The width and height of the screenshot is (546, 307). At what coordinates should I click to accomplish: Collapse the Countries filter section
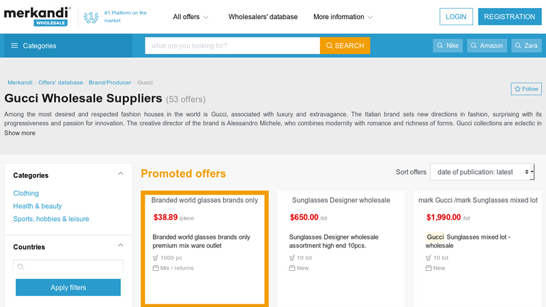tap(121, 245)
